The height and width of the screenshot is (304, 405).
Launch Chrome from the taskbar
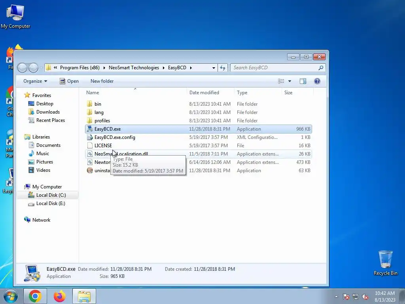pyautogui.click(x=35, y=296)
